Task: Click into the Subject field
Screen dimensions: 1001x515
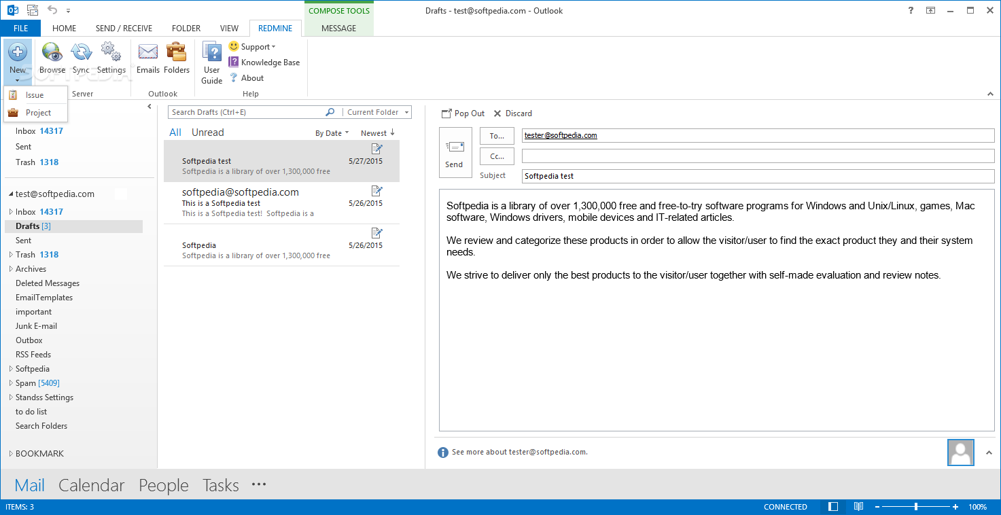Action: coord(758,176)
